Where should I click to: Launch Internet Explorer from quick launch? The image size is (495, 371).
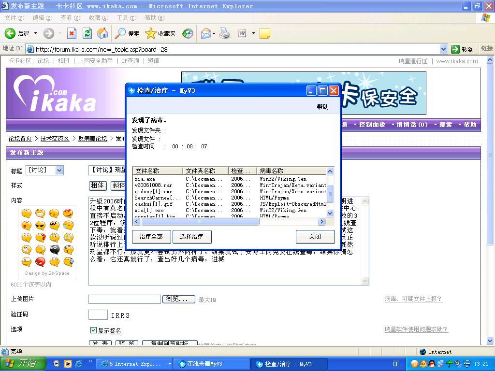pos(78,364)
